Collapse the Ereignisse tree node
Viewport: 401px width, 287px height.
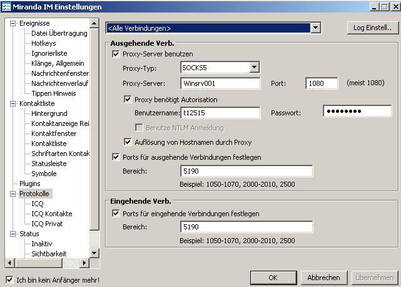[x=13, y=24]
